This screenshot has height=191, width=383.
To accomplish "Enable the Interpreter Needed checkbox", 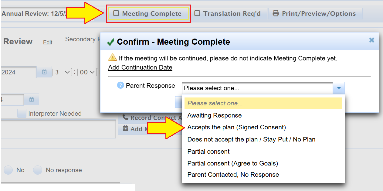I will pyautogui.click(x=22, y=114).
